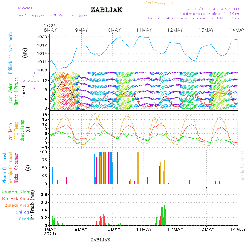Click "8MAY" on the upper date axis

tap(50, 30)
